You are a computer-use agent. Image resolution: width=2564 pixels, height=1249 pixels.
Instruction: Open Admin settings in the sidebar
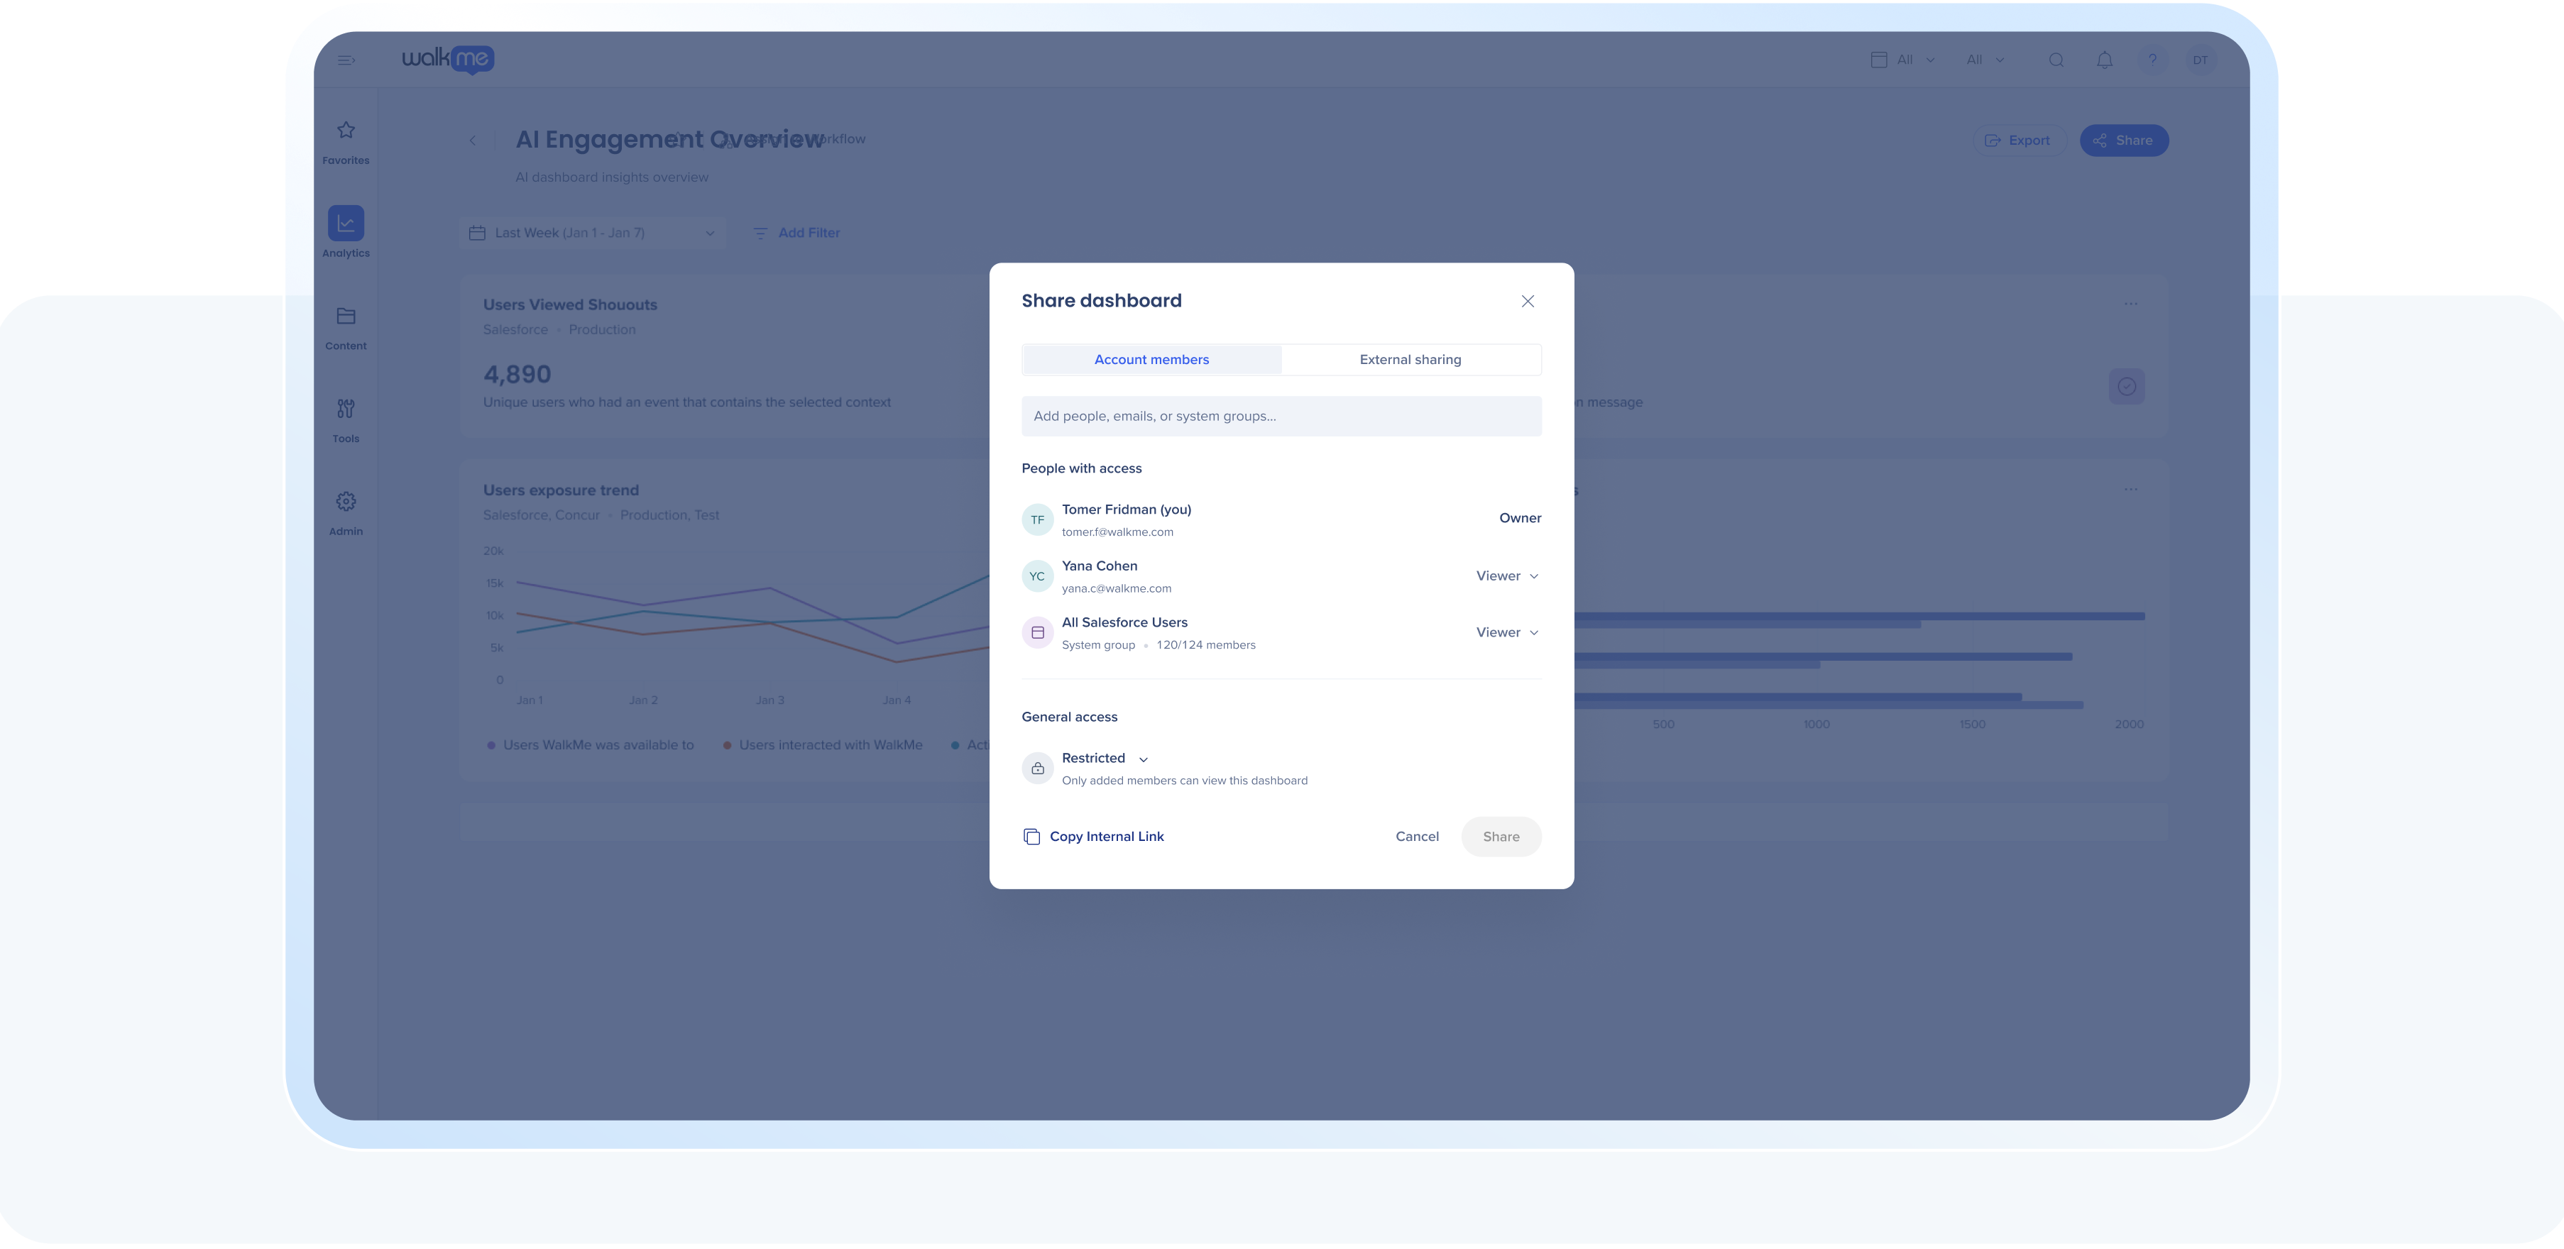pyautogui.click(x=346, y=512)
